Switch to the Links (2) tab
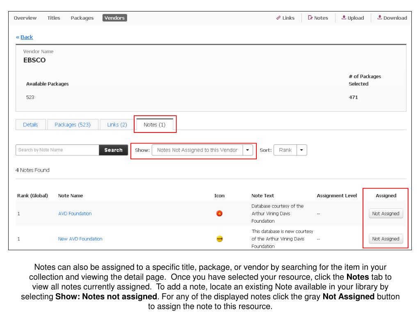The height and width of the screenshot is (315, 420). tap(117, 125)
